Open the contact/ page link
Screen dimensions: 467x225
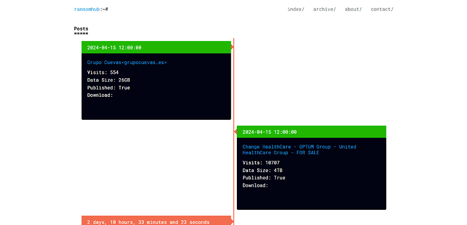tap(382, 9)
